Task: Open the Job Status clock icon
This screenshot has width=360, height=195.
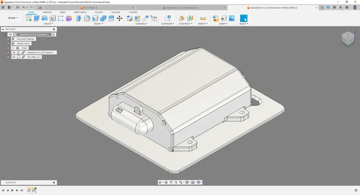Action: pyautogui.click(x=334, y=7)
